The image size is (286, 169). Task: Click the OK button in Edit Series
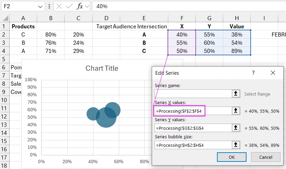(x=232, y=157)
